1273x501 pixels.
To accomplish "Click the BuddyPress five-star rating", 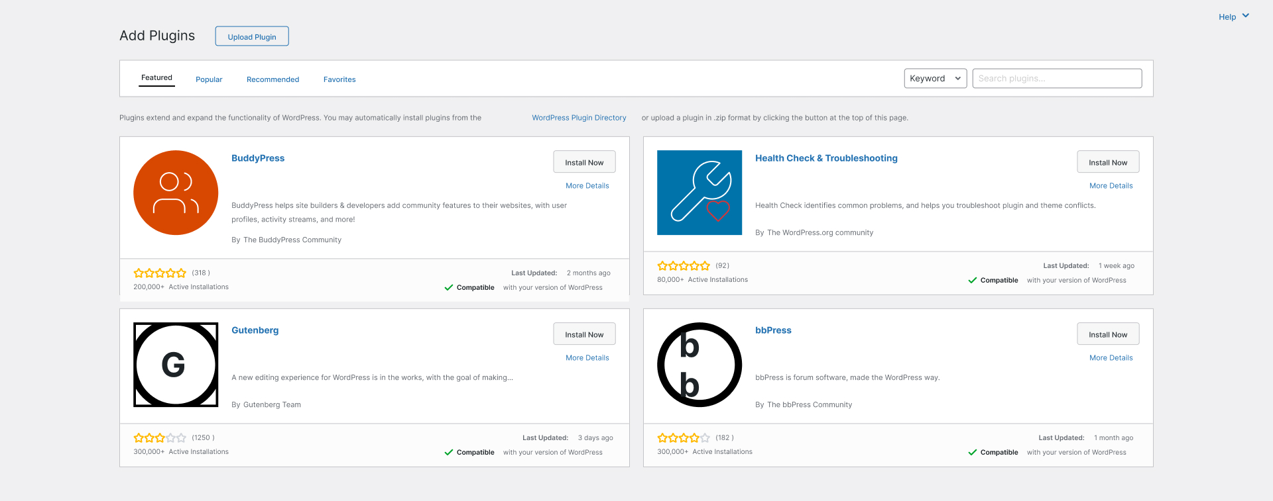I will 160,272.
